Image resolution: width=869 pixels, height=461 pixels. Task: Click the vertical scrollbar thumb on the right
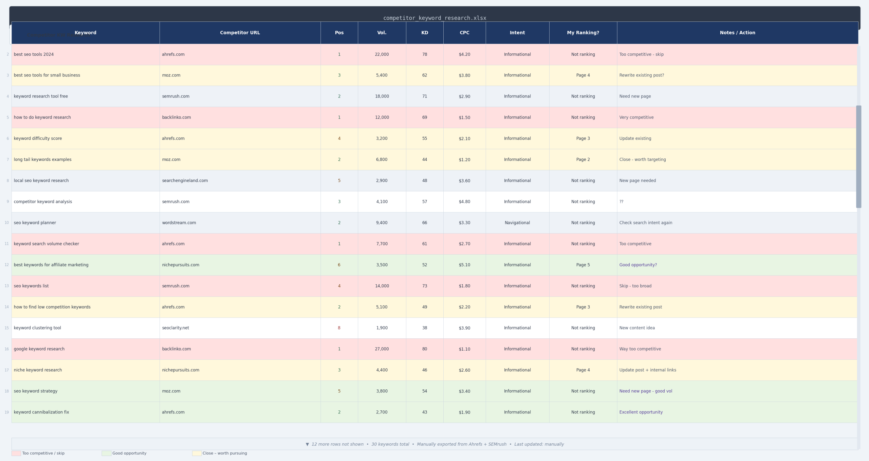point(858,157)
